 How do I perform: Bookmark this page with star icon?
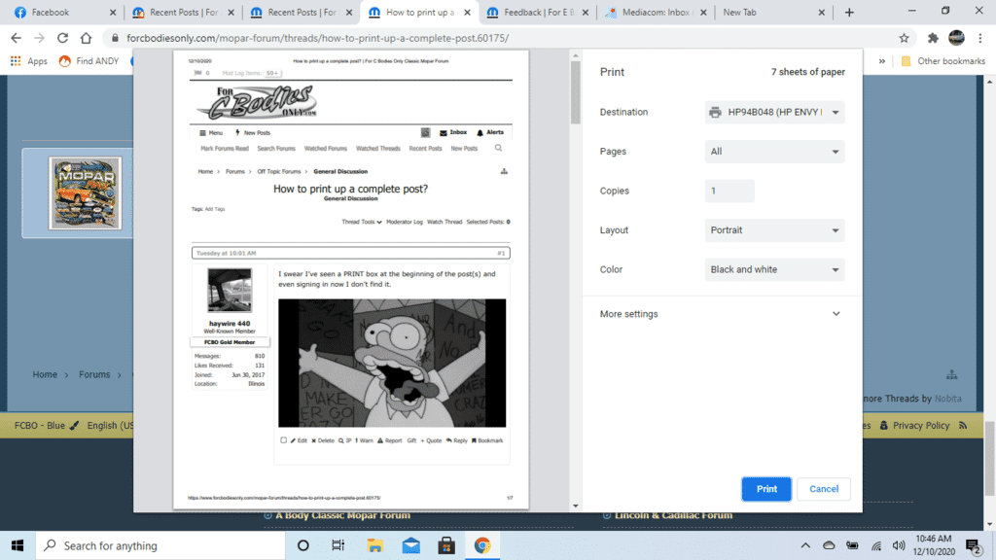pyautogui.click(x=904, y=38)
